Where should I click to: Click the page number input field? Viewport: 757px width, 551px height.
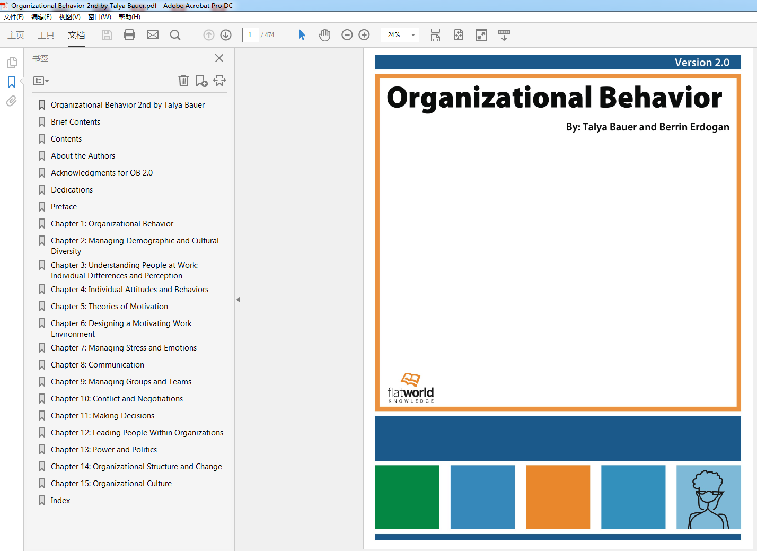tap(250, 35)
